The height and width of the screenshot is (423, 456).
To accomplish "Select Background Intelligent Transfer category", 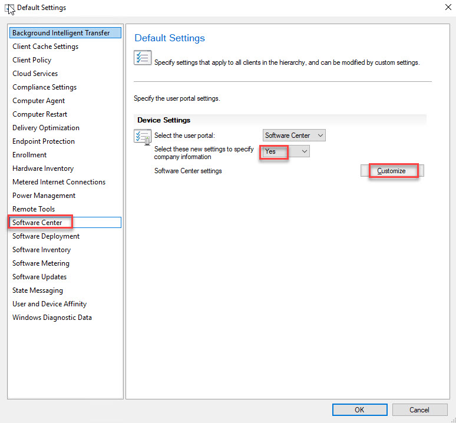I will tap(61, 33).
